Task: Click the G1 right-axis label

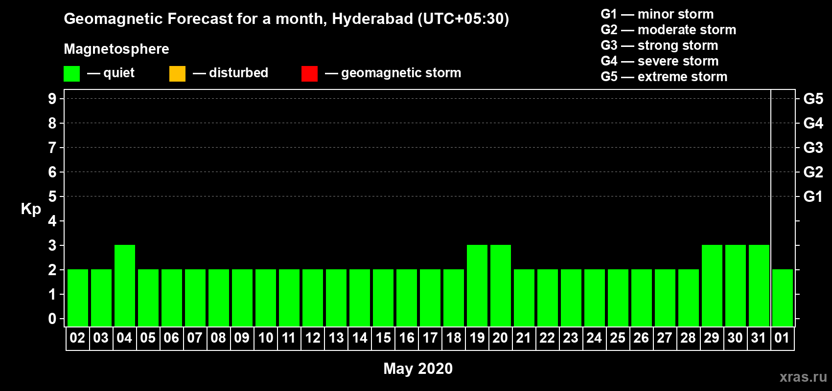Action: click(813, 196)
